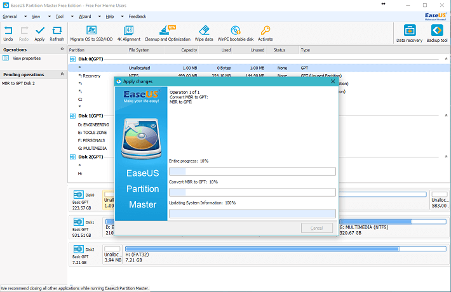Sort by the Type column header

click(374, 50)
